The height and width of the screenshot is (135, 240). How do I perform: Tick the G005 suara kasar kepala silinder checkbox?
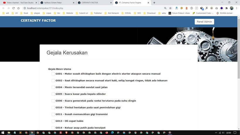(x=53, y=94)
